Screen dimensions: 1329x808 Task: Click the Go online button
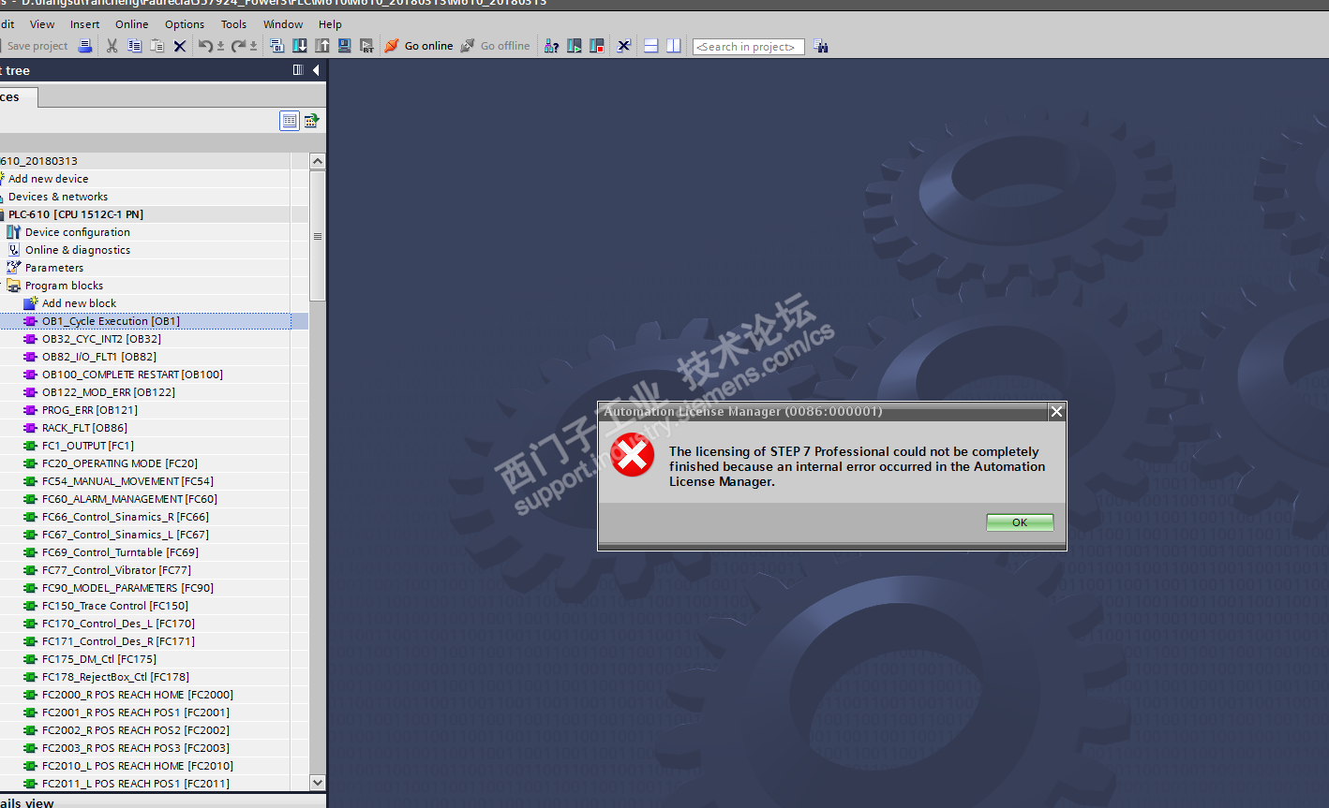pos(419,46)
